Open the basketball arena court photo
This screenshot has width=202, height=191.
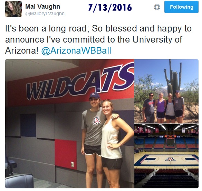point(166,156)
